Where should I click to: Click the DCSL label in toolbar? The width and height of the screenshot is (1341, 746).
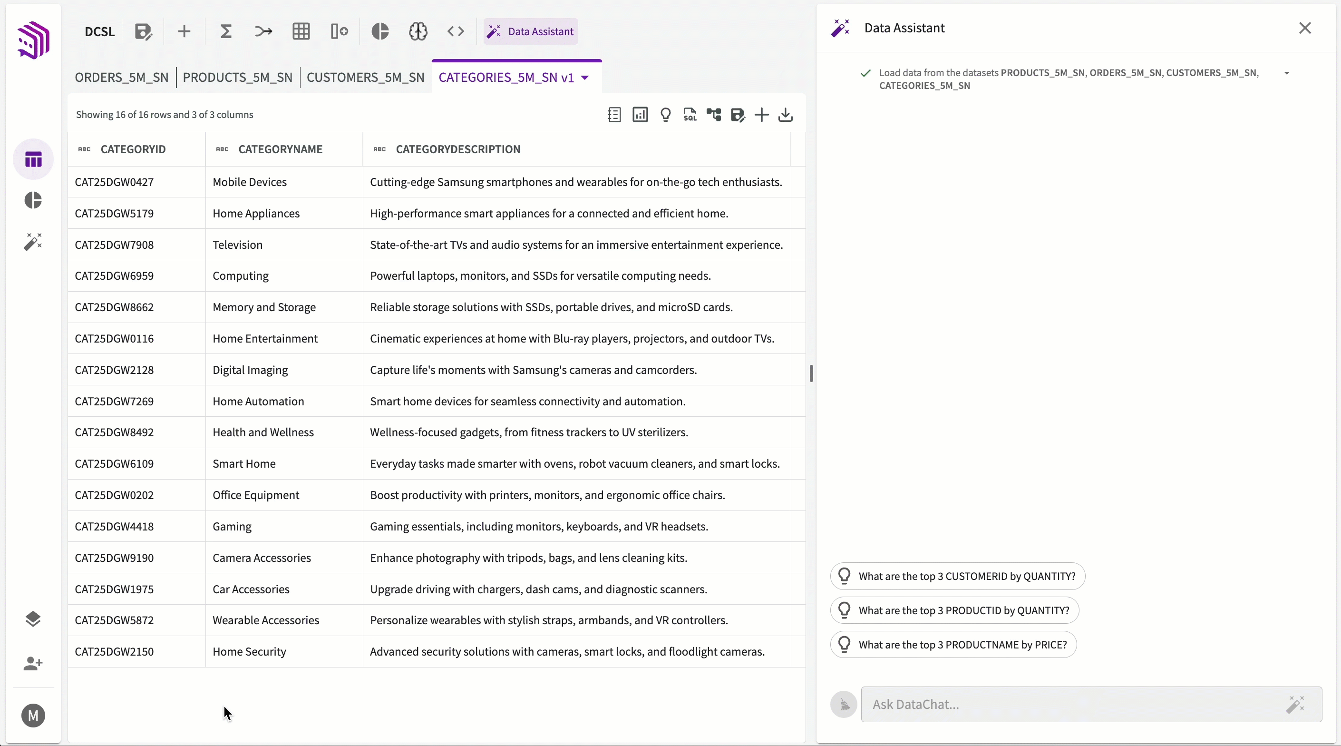[99, 31]
